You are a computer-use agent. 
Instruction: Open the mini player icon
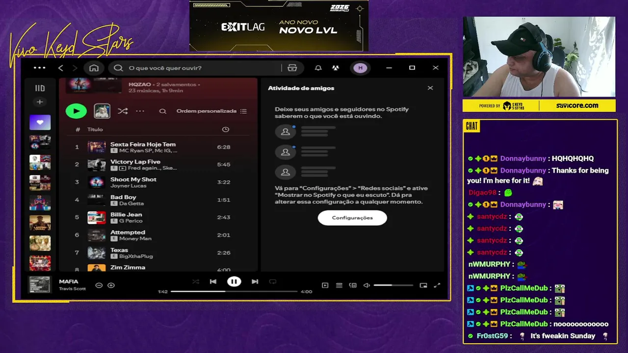pyautogui.click(x=423, y=285)
